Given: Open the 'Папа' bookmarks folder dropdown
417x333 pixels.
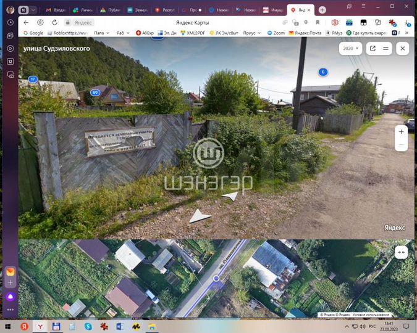Looking at the screenshot, I should pyautogui.click(x=101, y=33).
